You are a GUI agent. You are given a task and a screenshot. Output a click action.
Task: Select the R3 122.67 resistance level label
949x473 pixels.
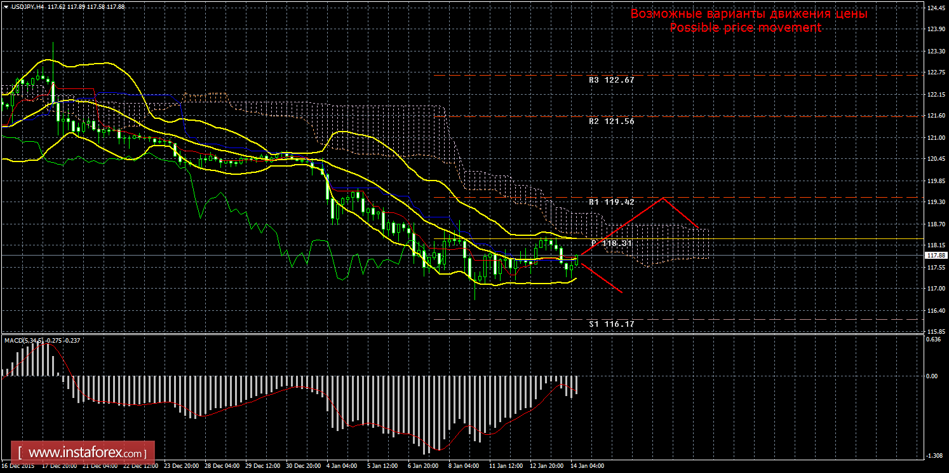pyautogui.click(x=611, y=80)
